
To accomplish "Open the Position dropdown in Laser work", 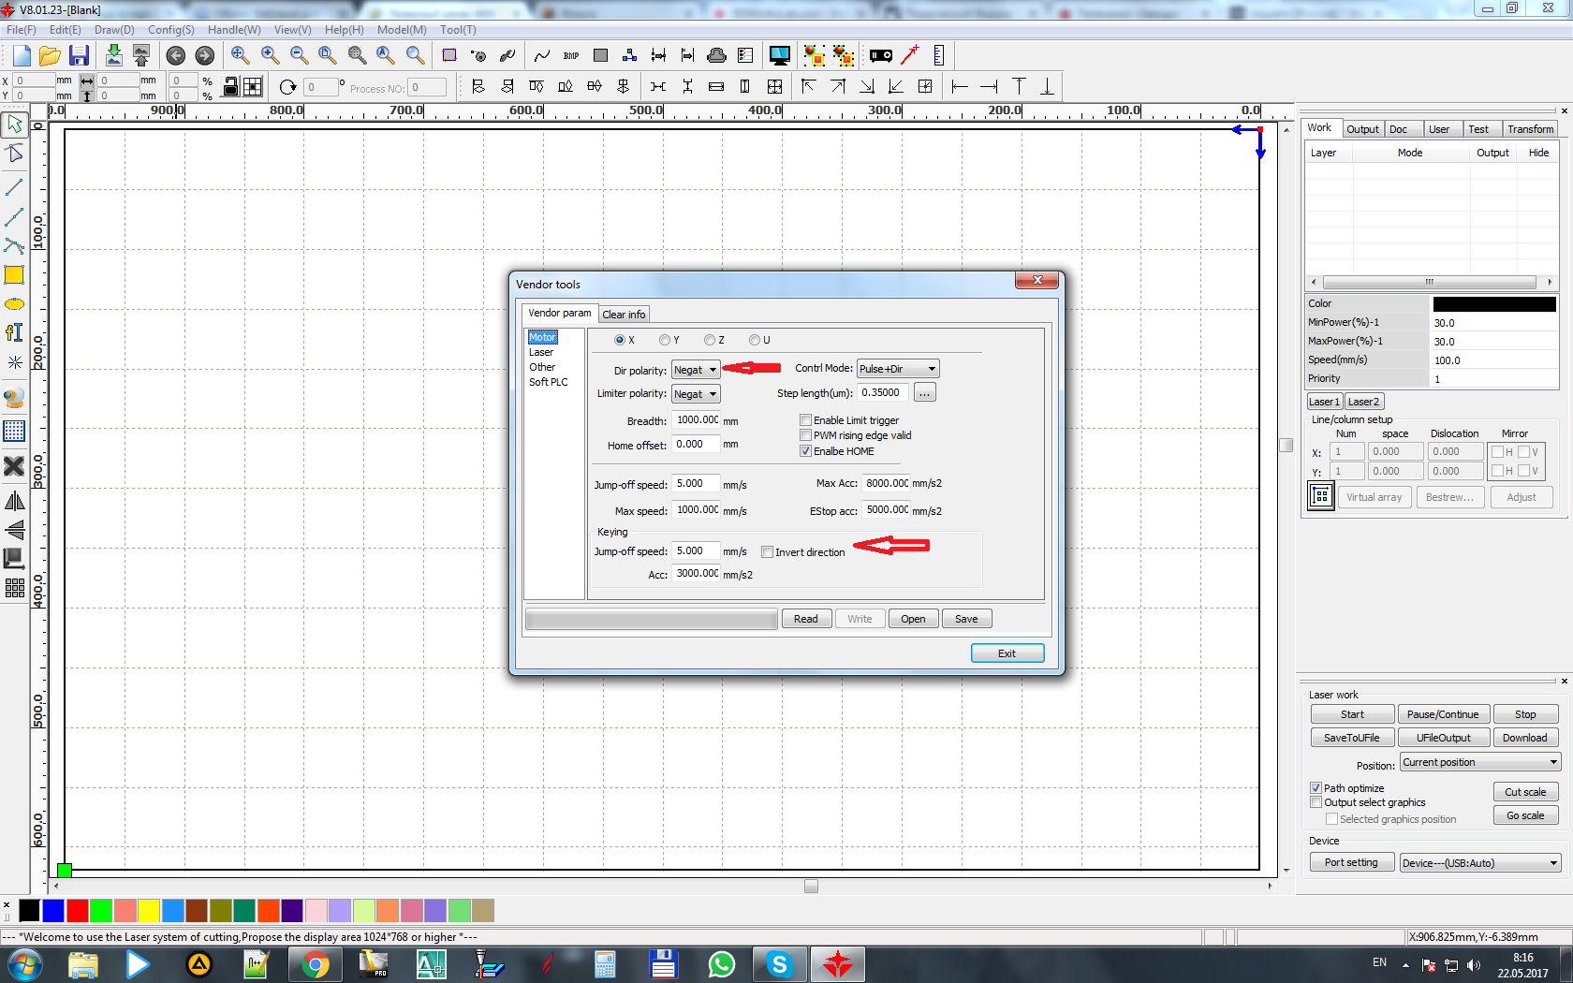I will pyautogui.click(x=1480, y=762).
